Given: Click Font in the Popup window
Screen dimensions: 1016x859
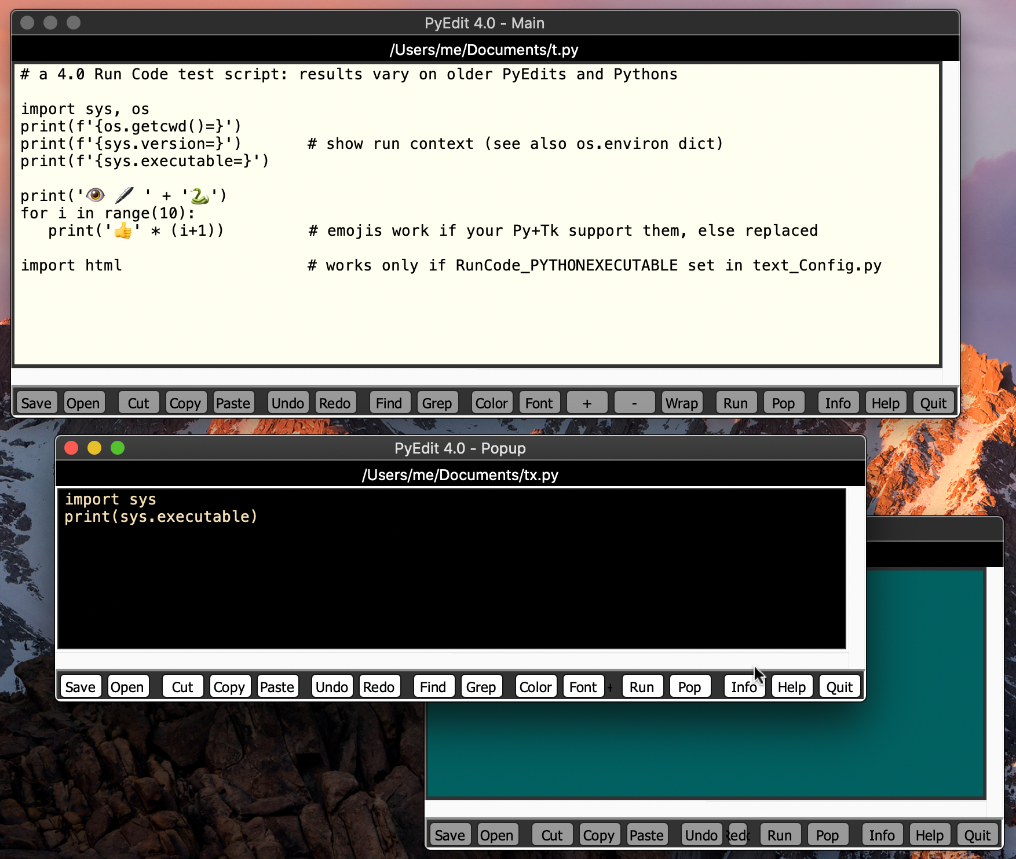Looking at the screenshot, I should click(x=583, y=686).
